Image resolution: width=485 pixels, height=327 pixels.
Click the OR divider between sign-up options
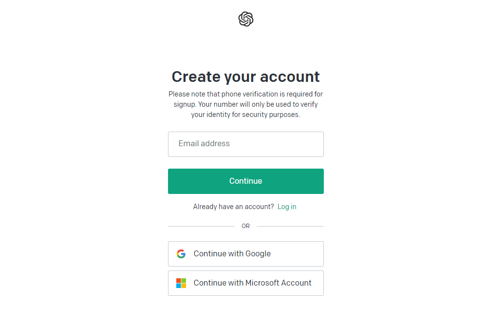click(245, 226)
